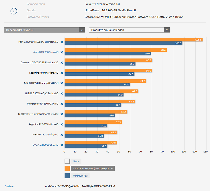Click the Geforce 361.91 WHQL driver text
210x191 pixels.
point(134,17)
